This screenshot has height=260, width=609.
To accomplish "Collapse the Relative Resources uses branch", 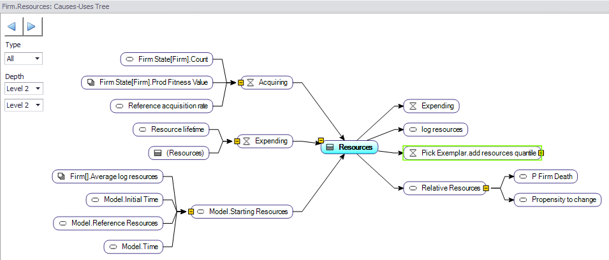I will (486, 188).
